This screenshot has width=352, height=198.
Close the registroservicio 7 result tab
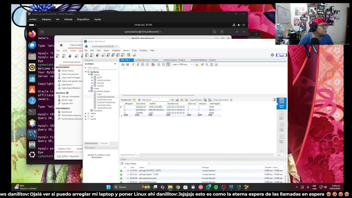click(x=137, y=155)
